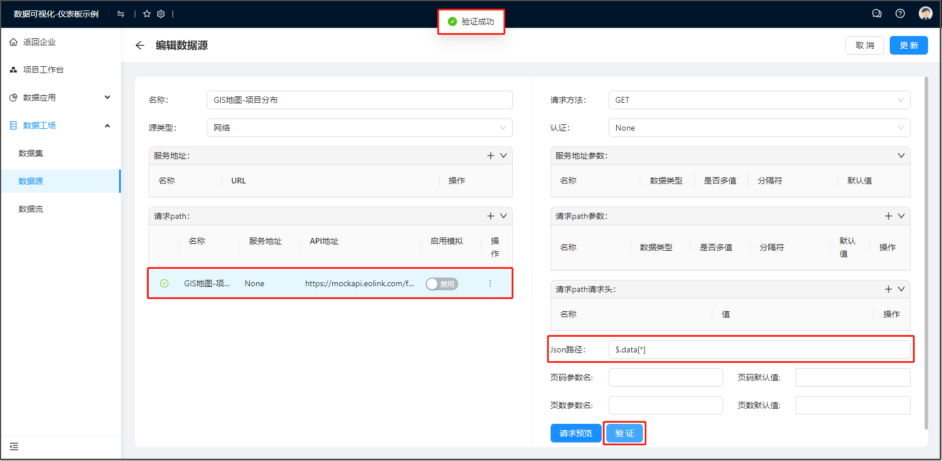Click the back arrow beside 编辑数据源
This screenshot has height=461, width=942.
click(139, 45)
